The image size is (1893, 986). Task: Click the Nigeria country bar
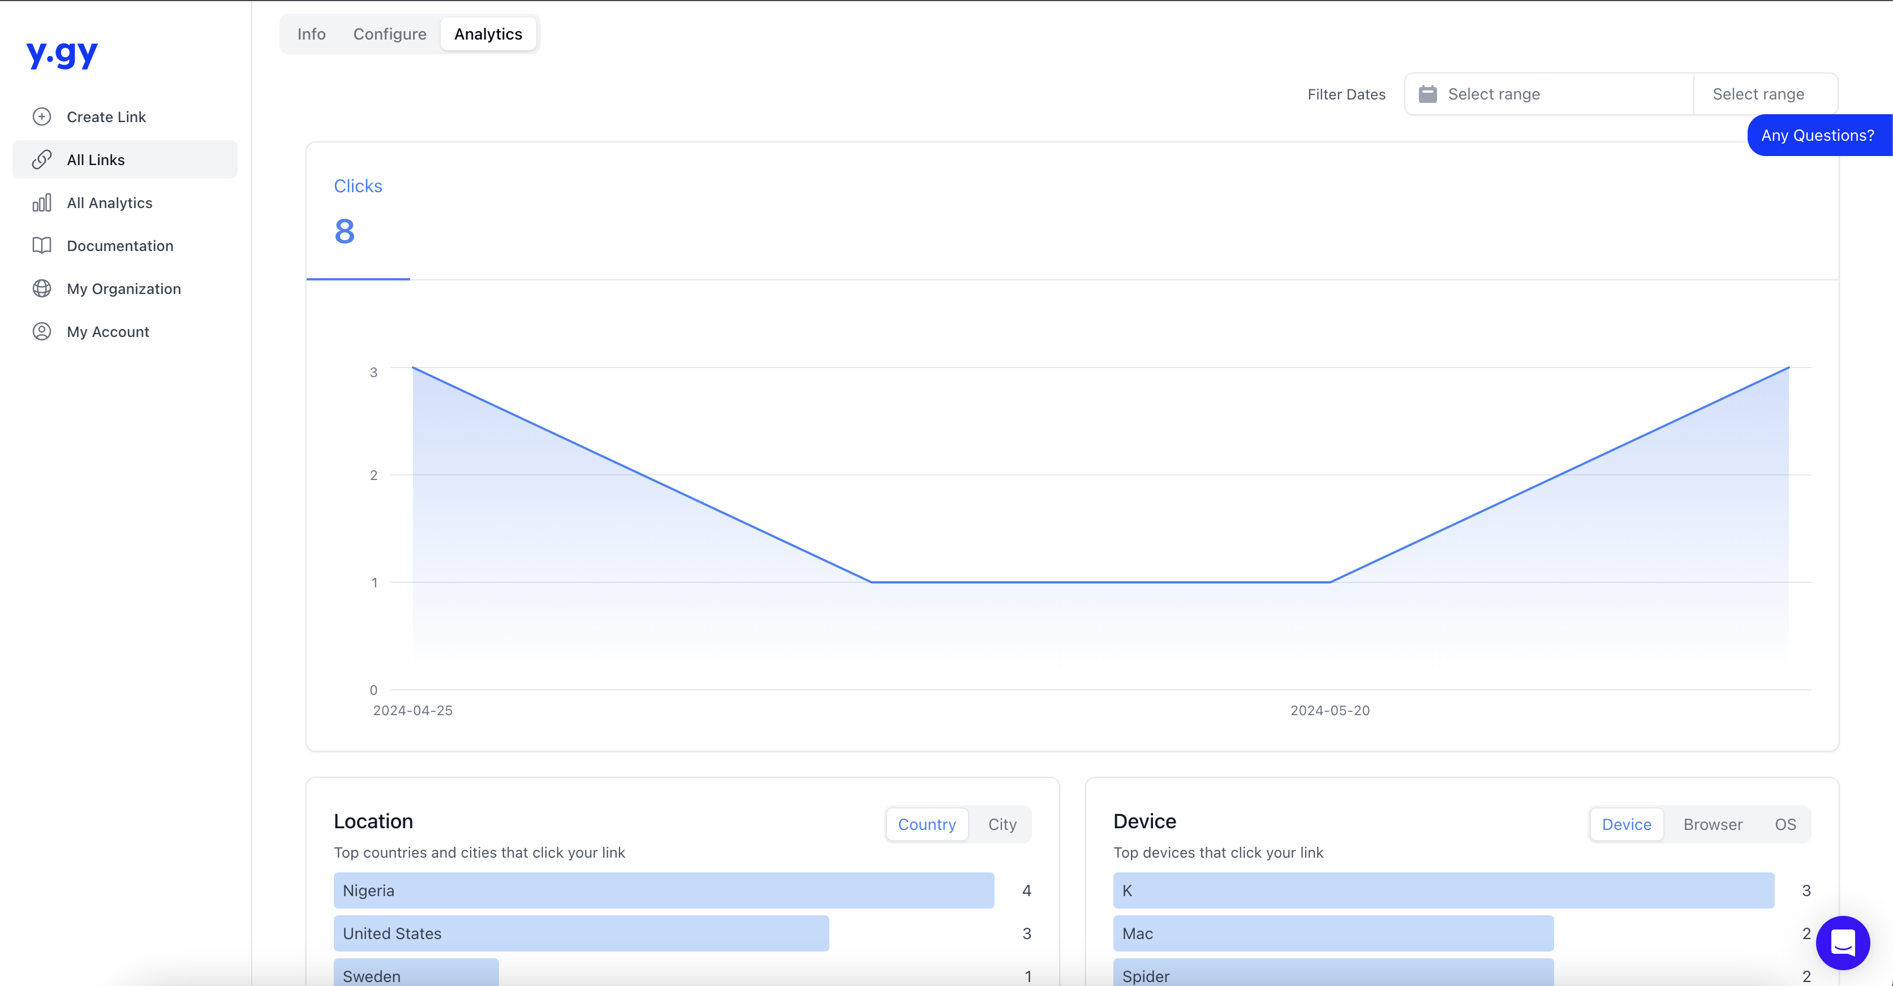[664, 890]
